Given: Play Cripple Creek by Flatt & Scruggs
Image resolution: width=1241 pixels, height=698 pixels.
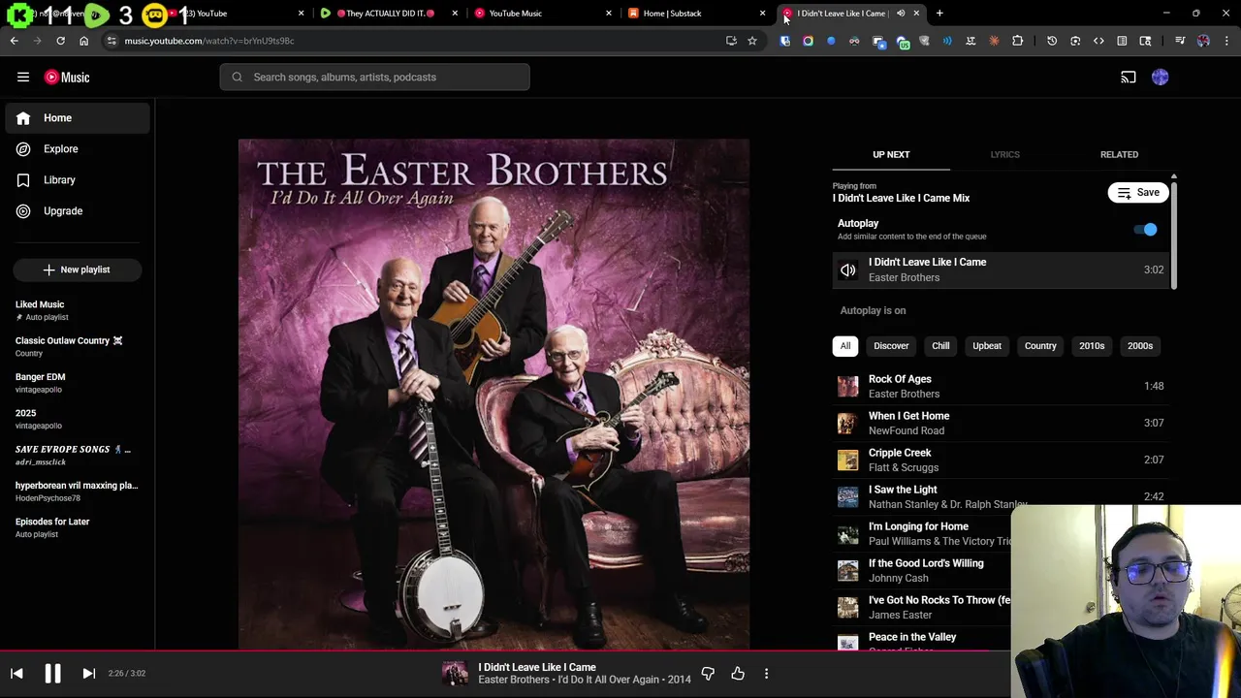Looking at the screenshot, I should coord(1002,460).
